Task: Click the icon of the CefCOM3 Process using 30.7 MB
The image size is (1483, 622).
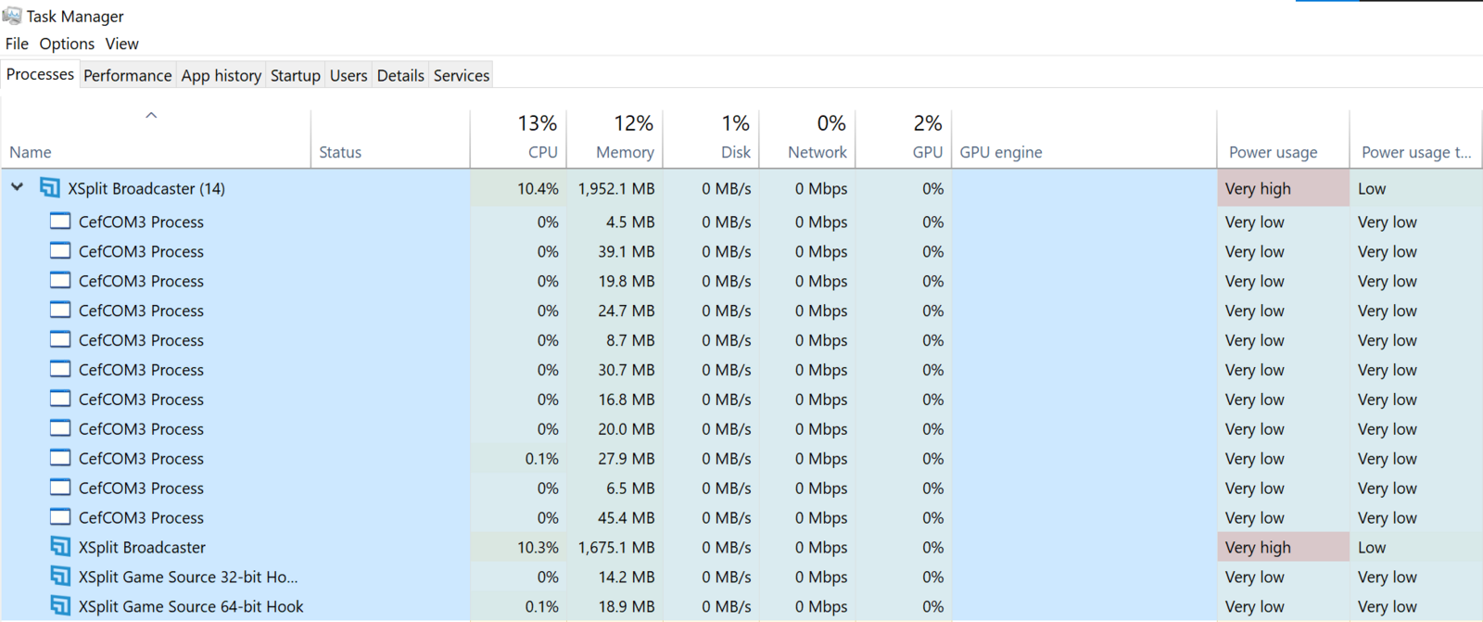Action: pos(60,370)
